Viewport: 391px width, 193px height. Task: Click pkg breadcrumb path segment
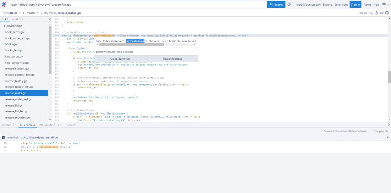46,13
